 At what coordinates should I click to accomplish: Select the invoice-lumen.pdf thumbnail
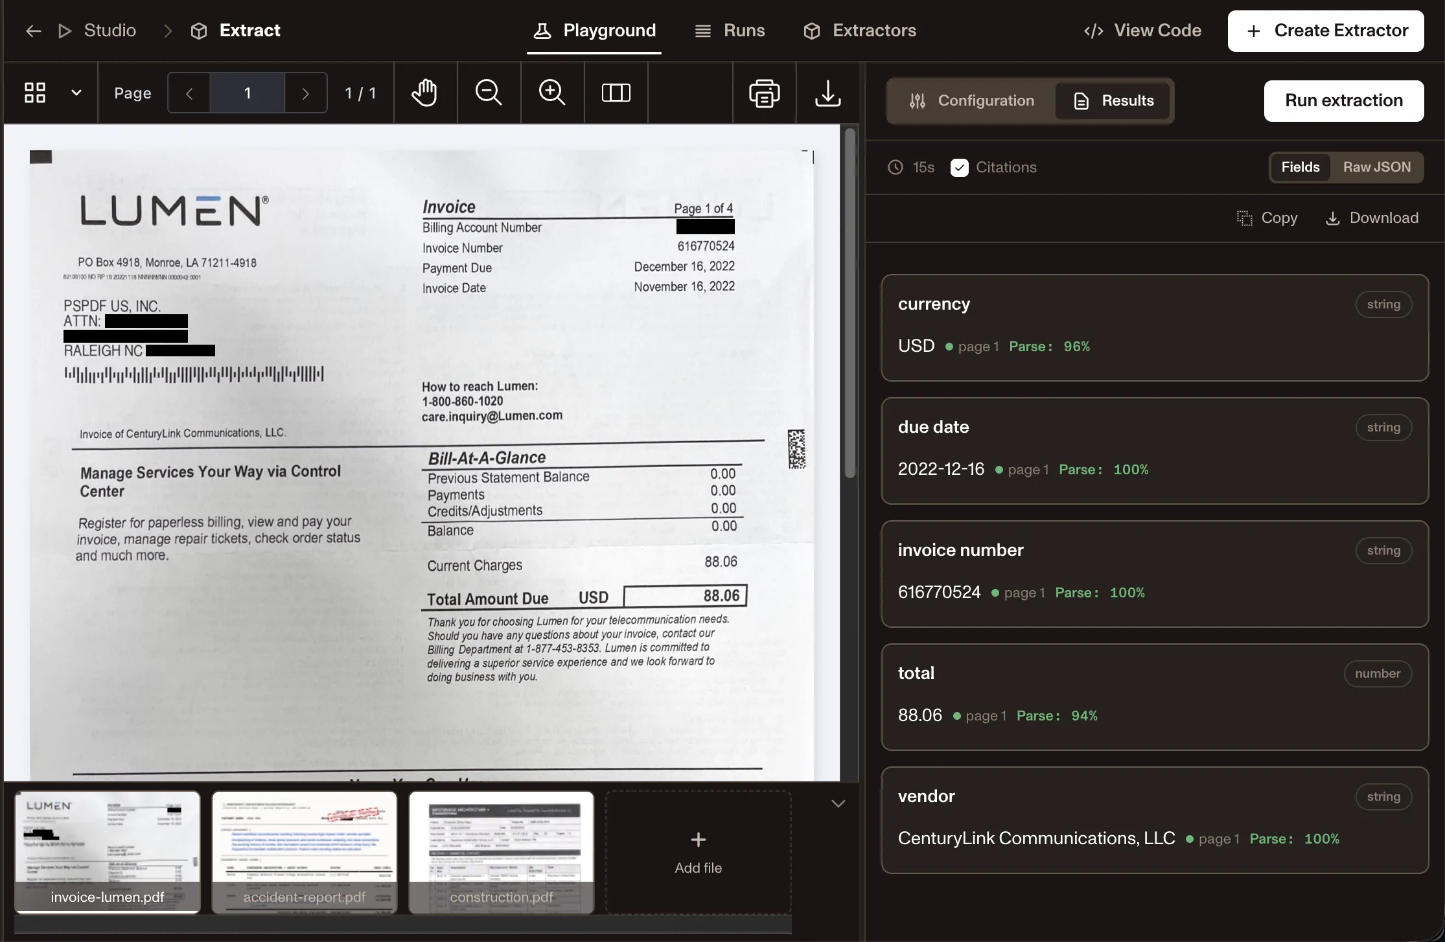click(108, 852)
